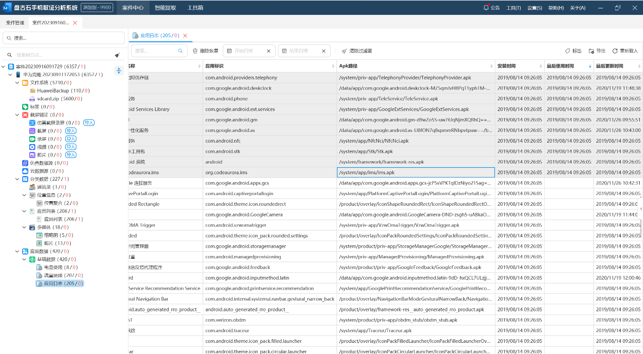Click the 电量使用 log icon
This screenshot has width=643, height=354.
(x=40, y=267)
